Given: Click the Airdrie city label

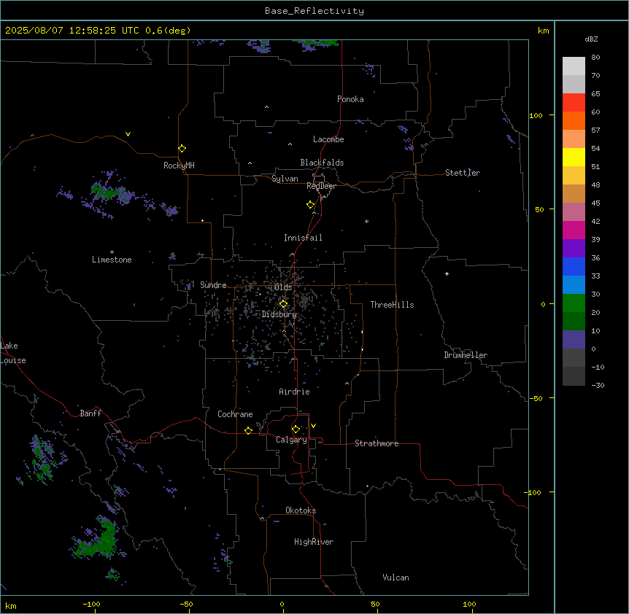Looking at the screenshot, I should [294, 392].
